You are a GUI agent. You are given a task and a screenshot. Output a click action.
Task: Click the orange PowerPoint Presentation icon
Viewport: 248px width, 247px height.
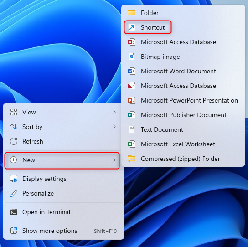click(x=132, y=100)
